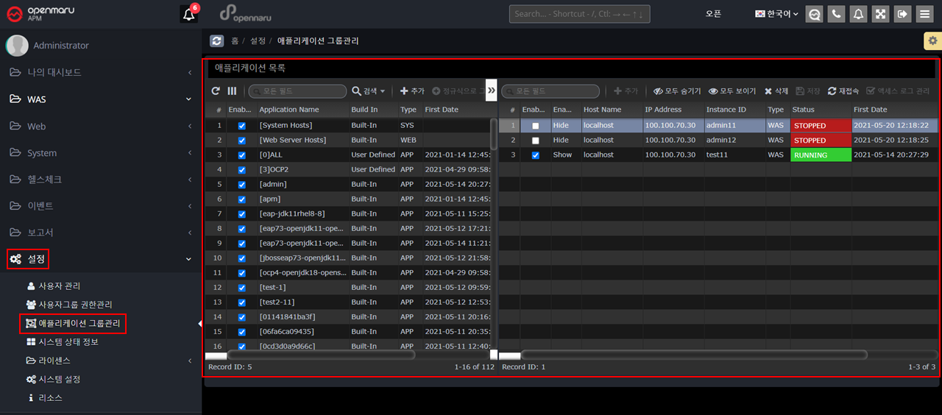
Task: Open 사용자 관리 in settings submenu
Action: 59,285
